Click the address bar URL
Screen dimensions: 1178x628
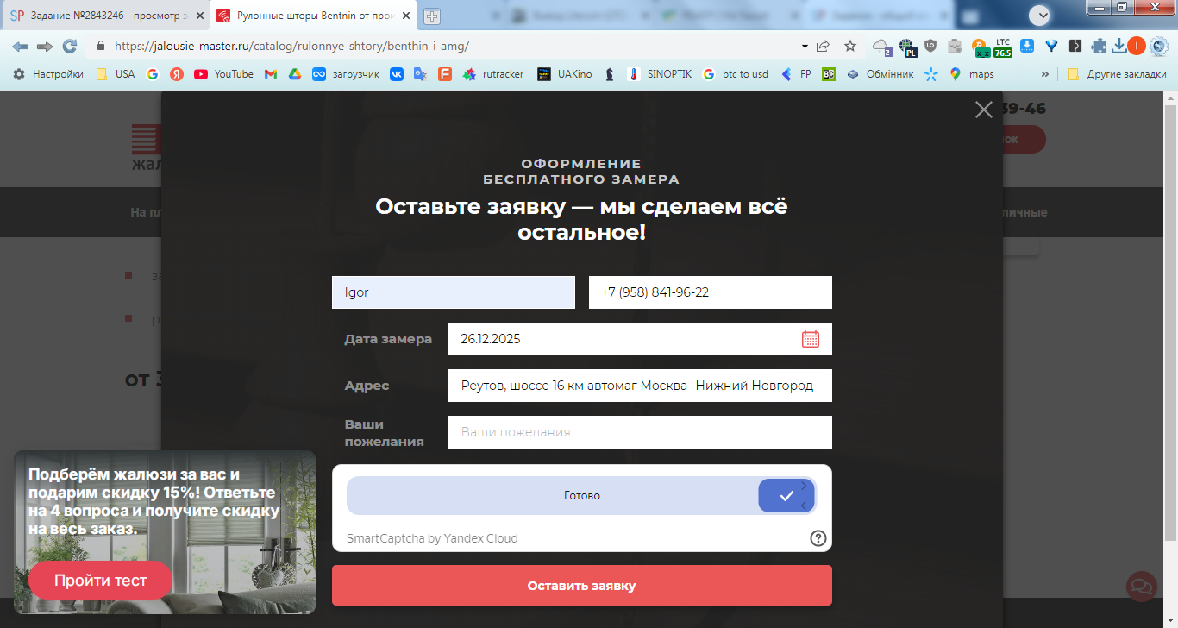click(x=291, y=47)
